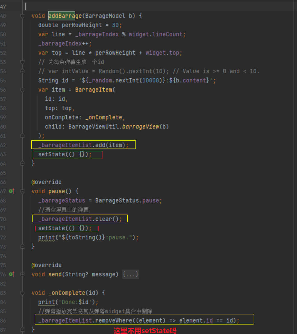Open the overridden-method gutter icon beside send()
The width and height of the screenshot is (297, 334).
tap(12, 274)
